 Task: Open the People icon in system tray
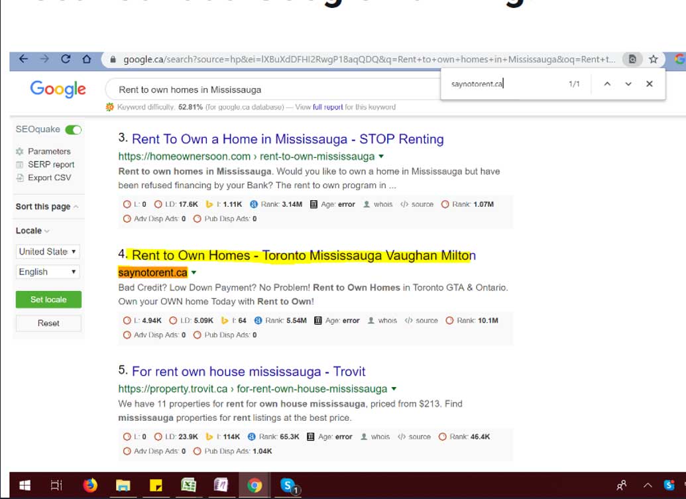click(622, 486)
